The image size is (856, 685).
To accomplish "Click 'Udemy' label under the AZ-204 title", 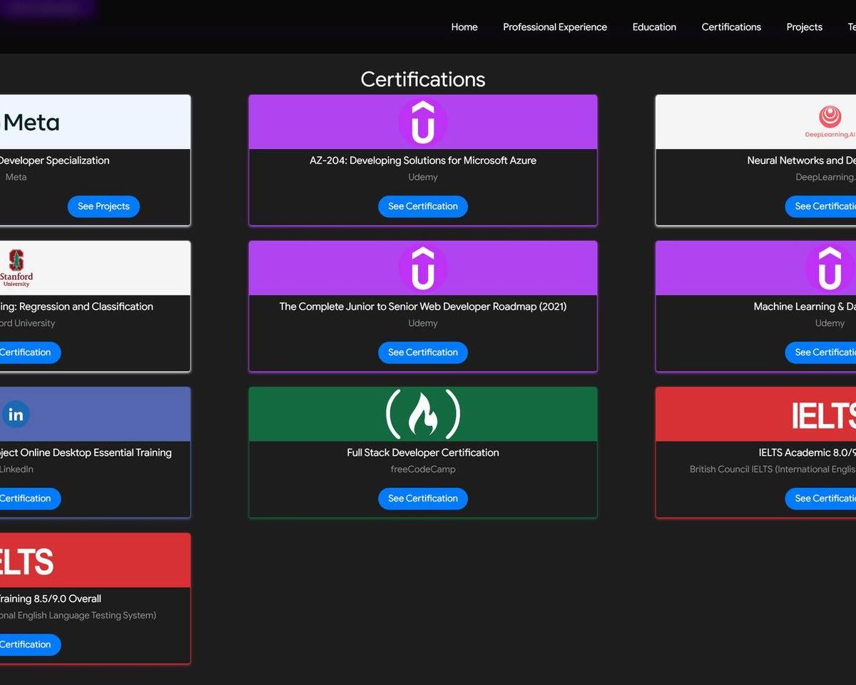I will pyautogui.click(x=423, y=177).
